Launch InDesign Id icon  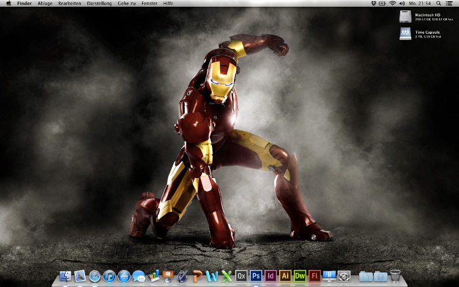(x=271, y=276)
